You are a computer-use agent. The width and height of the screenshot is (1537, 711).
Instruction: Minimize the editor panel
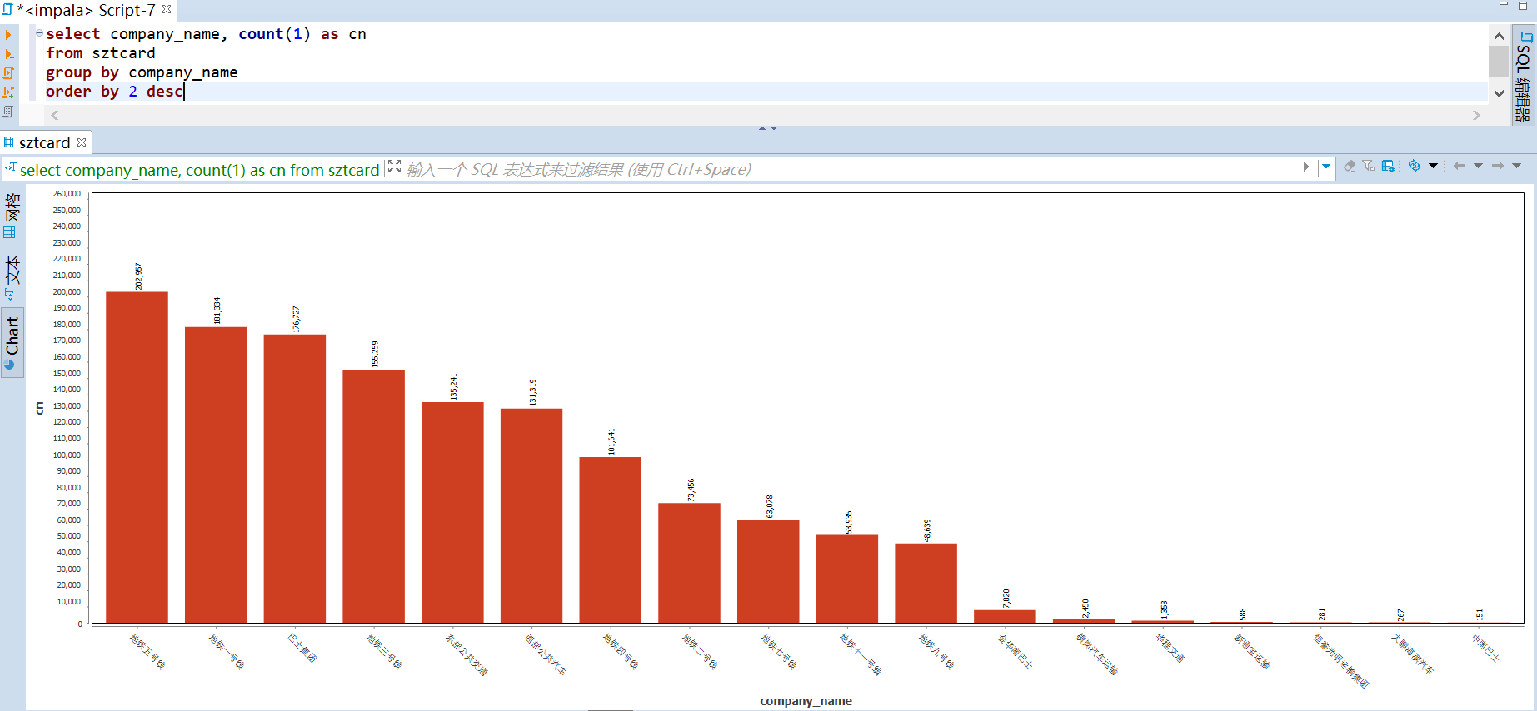[1504, 5]
